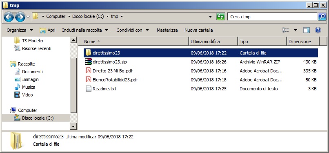The image size is (329, 153).
Task: Open address bar history dropdown
Action: 211,17
